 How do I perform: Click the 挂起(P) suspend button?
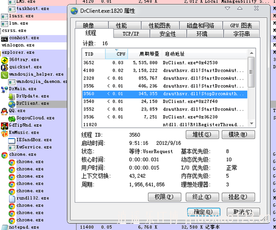coord(238,197)
